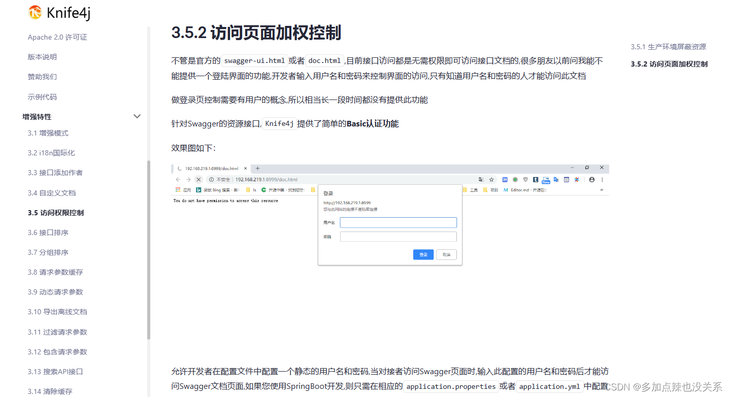Image resolution: width=730 pixels, height=397 pixels.
Task: Select the 增强特性 sidebar heading
Action: tap(37, 117)
